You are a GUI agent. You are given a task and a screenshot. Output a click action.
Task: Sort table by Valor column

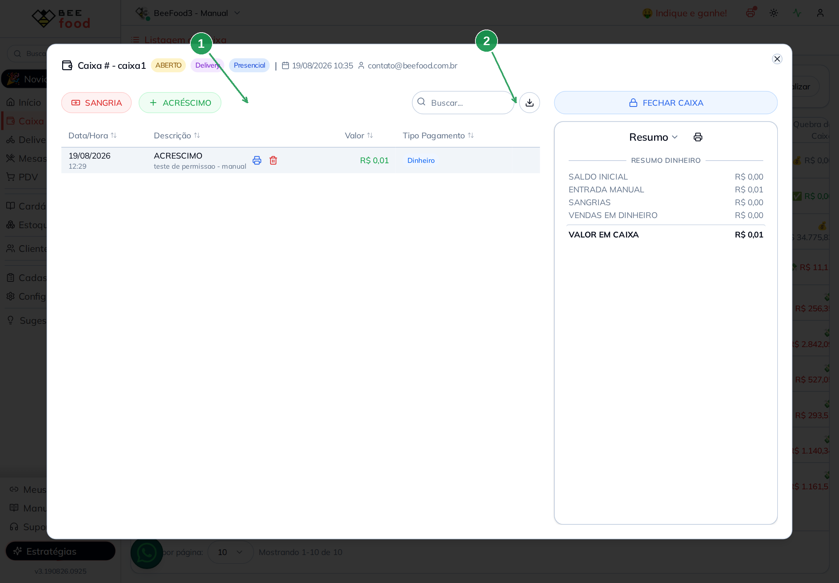point(359,136)
